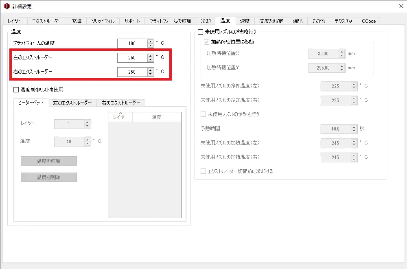The image size is (407, 269).
Task: Click the app icon in title bar
Action: [x=6, y=6]
